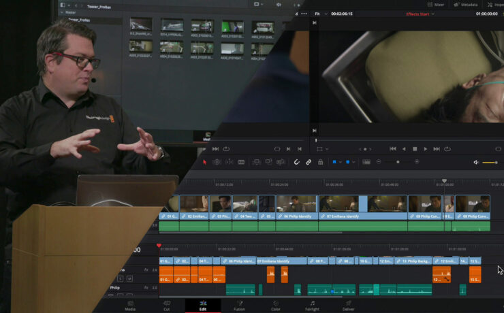Collapse the Master bin expander
The image size is (504, 313).
coord(62,12)
